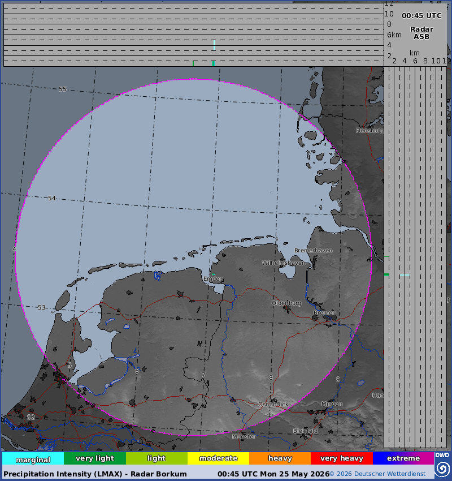
Task: Click the Emden city label
Action: 214,279
